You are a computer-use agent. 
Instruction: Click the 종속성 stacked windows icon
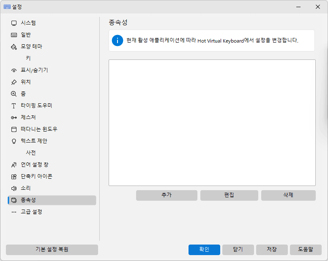point(14,200)
